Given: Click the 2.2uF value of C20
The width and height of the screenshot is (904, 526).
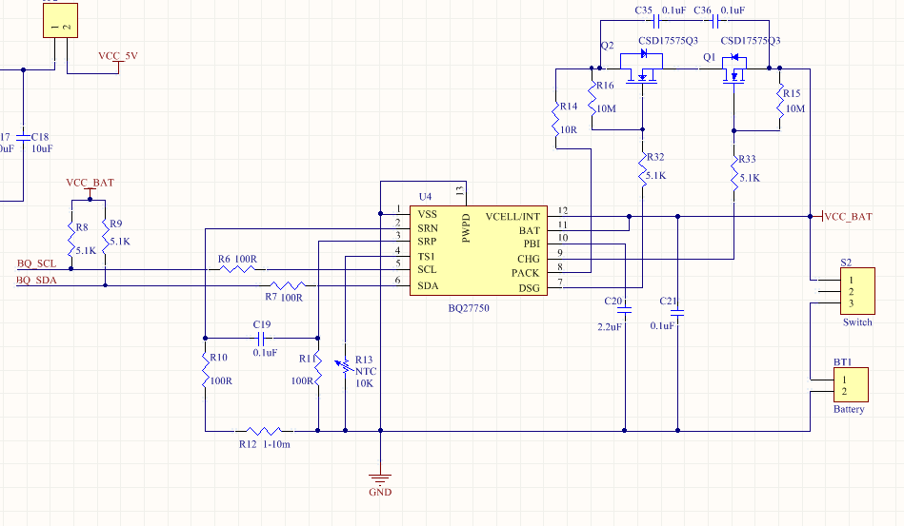Looking at the screenshot, I should click(x=610, y=327).
